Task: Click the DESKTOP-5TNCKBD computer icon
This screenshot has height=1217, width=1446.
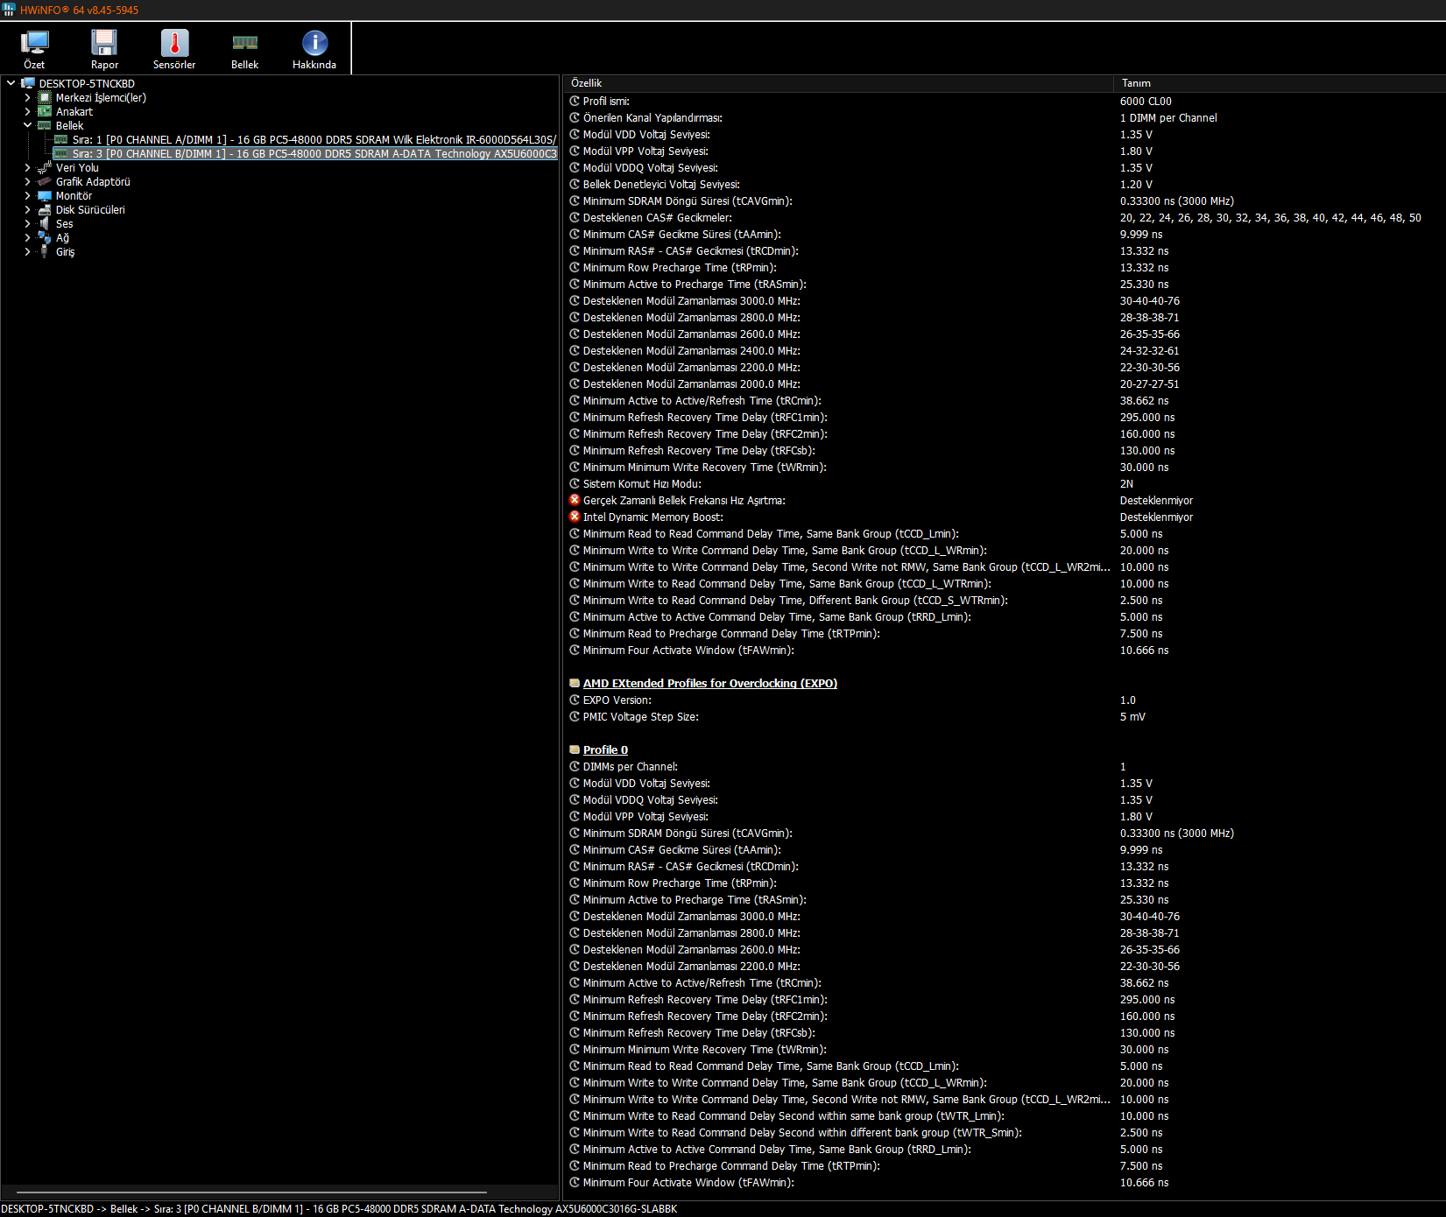Action: pos(27,83)
